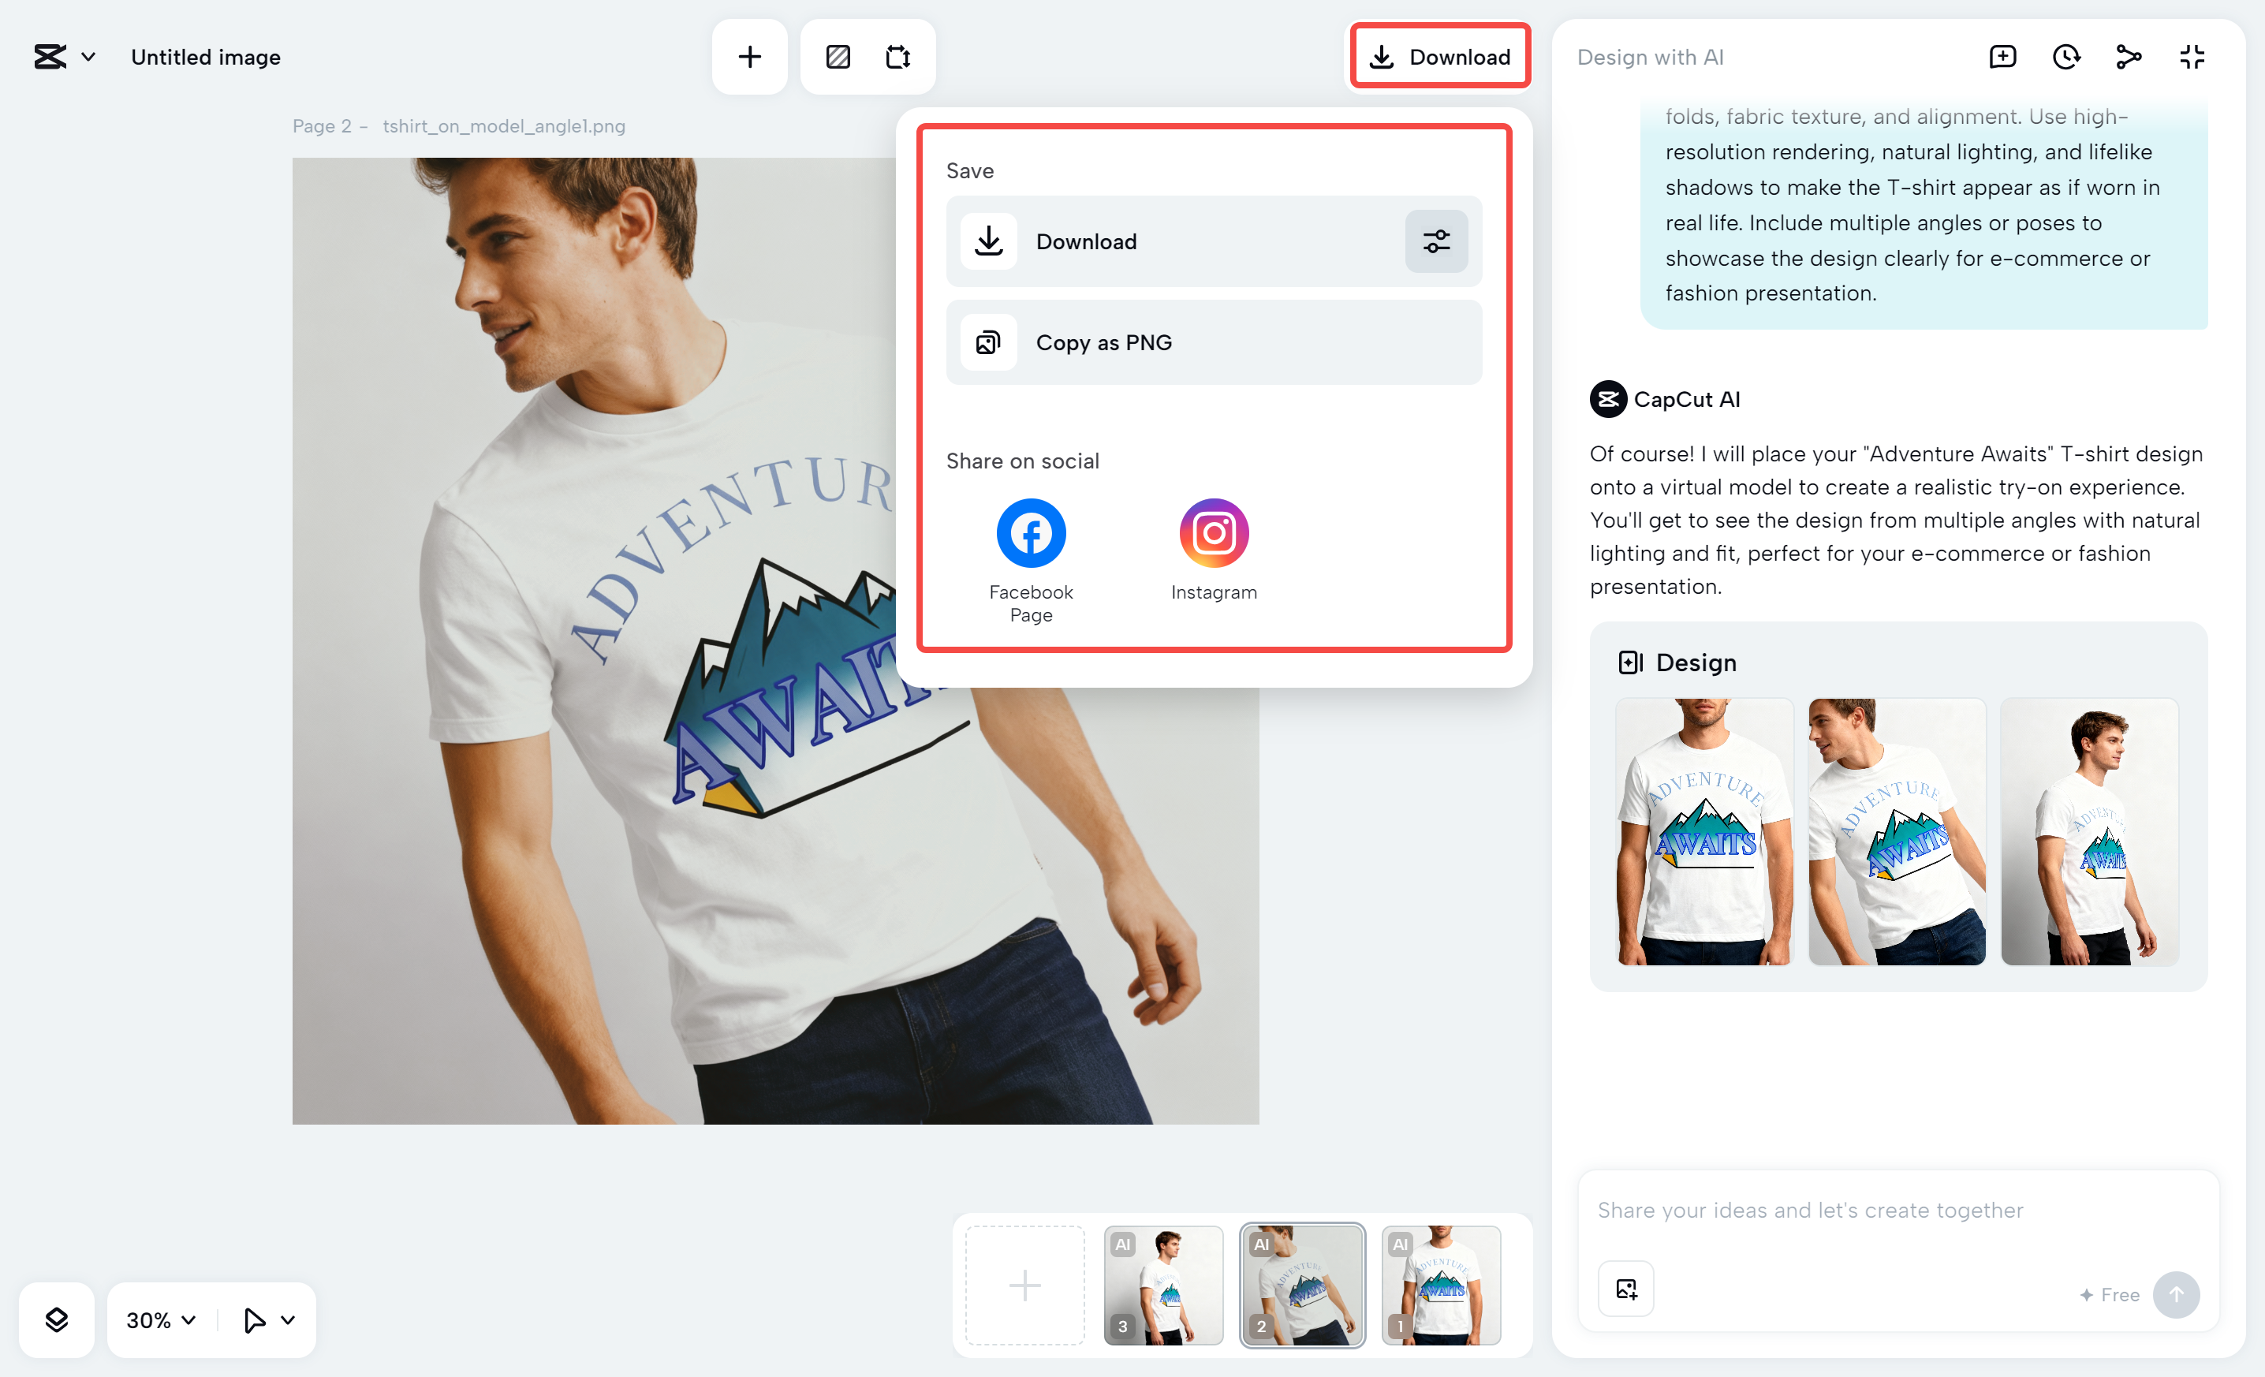This screenshot has width=2265, height=1377.
Task: Click the background pattern icon in the toolbar
Action: tap(838, 57)
